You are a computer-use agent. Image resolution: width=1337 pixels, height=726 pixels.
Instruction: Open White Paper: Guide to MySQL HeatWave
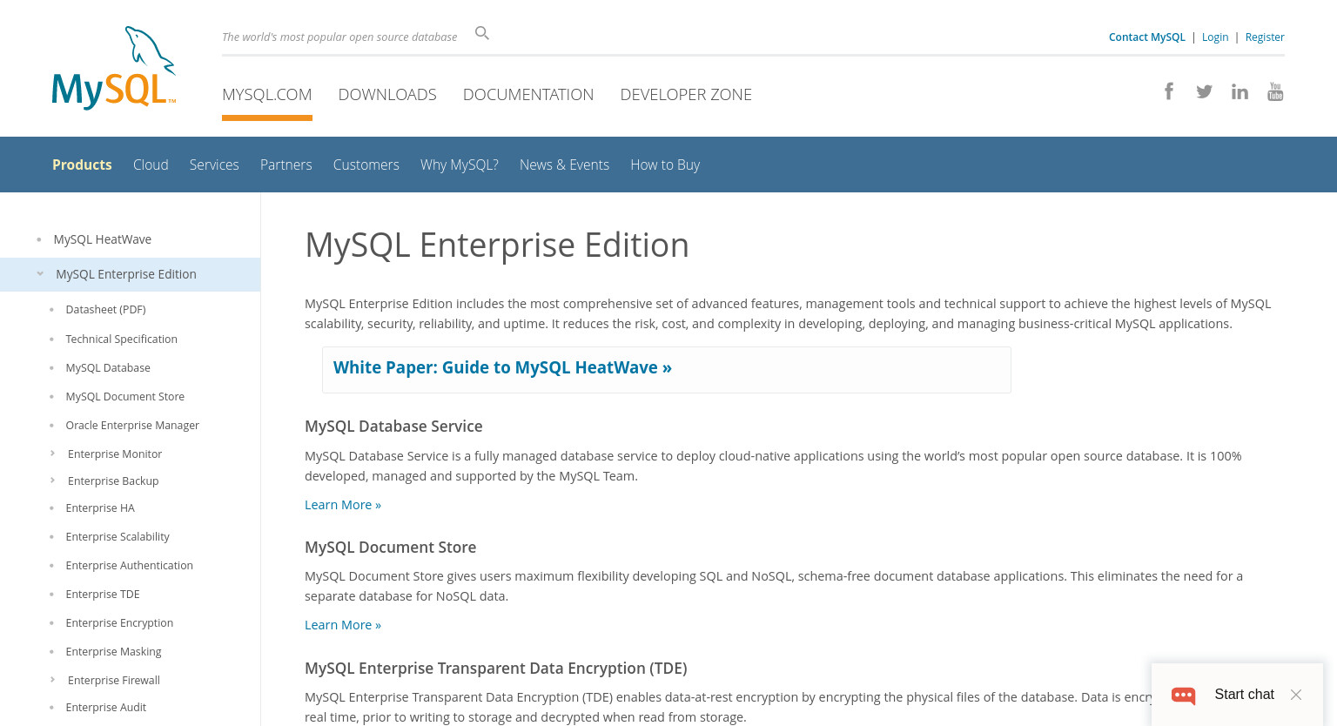click(x=502, y=367)
